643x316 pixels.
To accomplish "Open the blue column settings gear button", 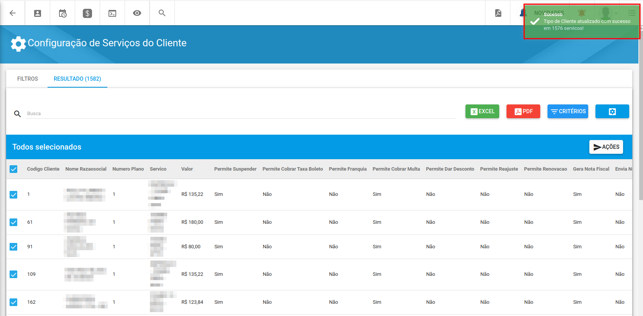I will coord(612,111).
